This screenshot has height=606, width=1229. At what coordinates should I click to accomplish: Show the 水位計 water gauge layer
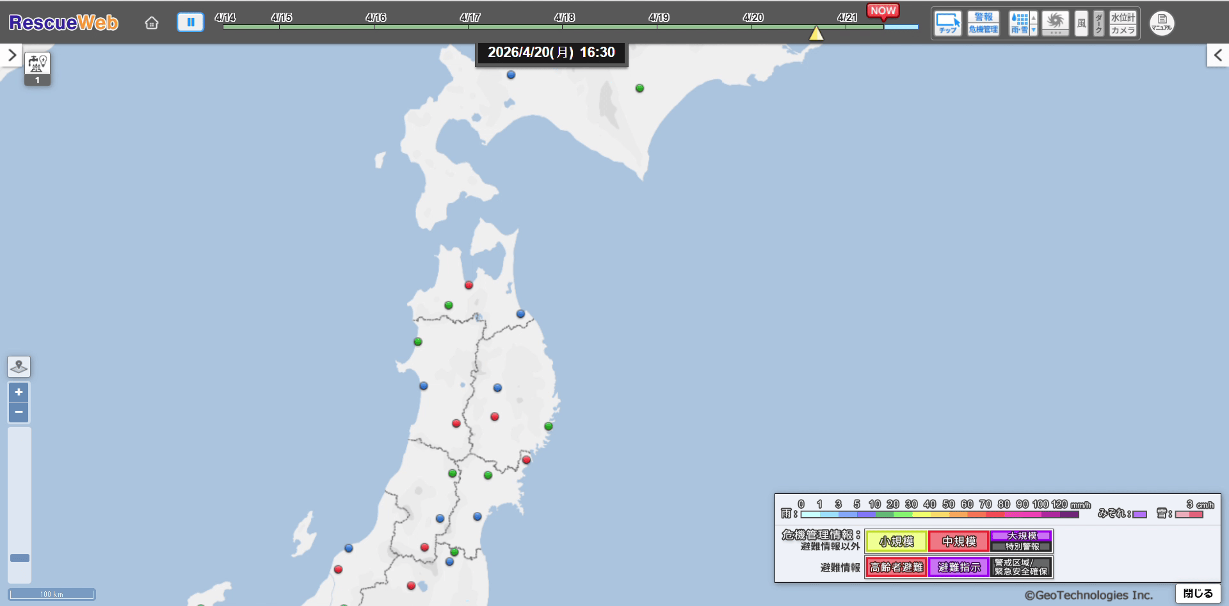point(1123,17)
